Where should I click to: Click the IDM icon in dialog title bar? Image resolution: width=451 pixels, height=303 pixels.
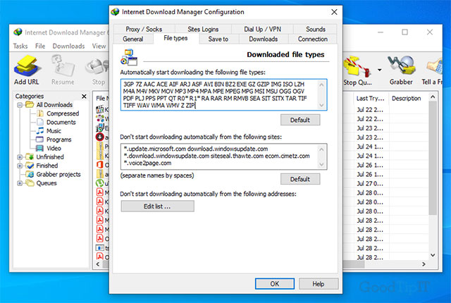[115, 12]
